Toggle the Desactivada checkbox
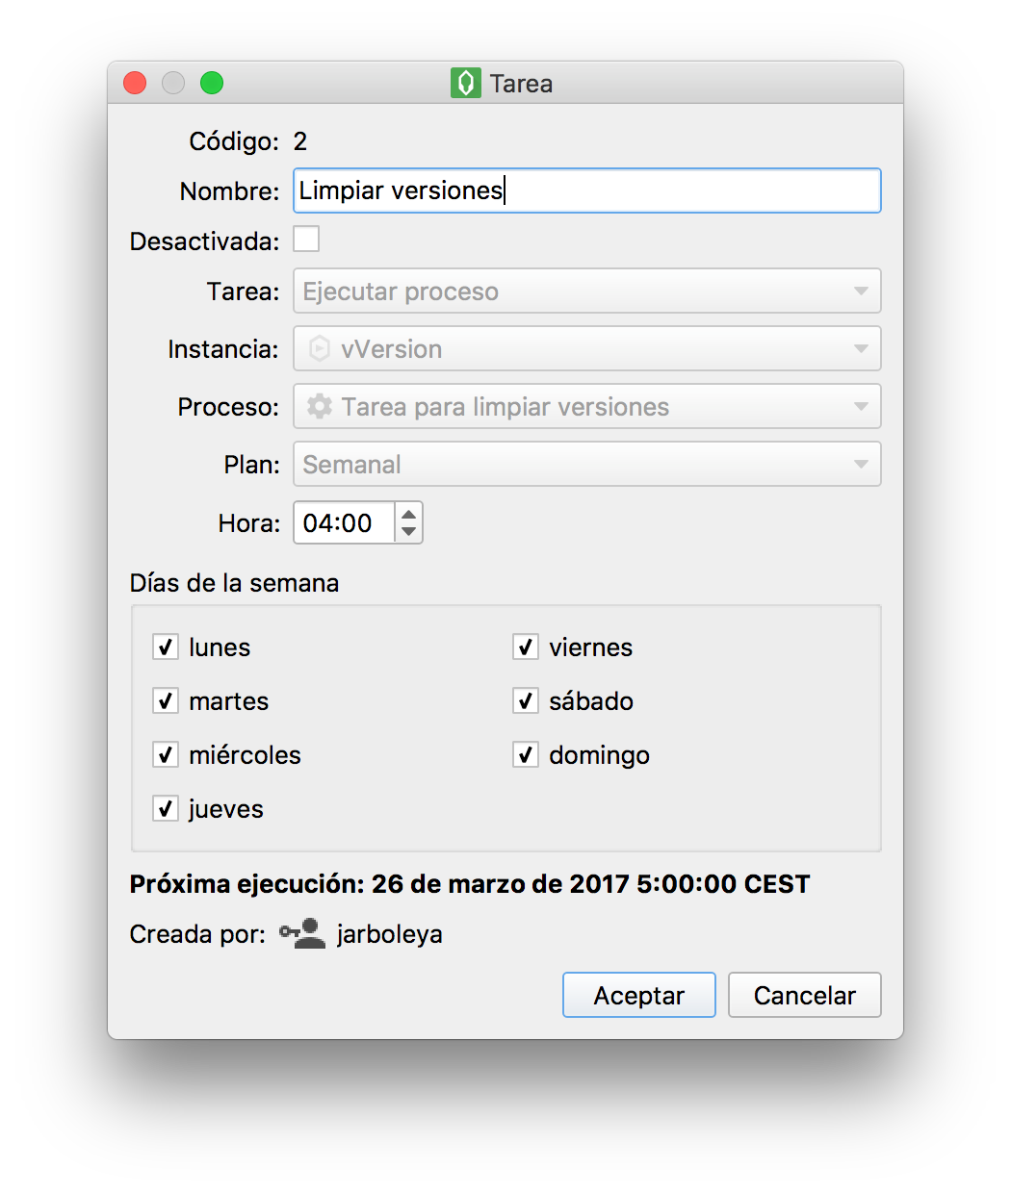Screen dimensions: 1011x1193 [x=306, y=240]
